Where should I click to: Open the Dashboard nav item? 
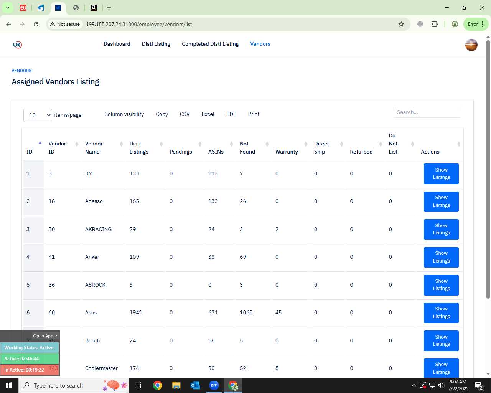[117, 44]
